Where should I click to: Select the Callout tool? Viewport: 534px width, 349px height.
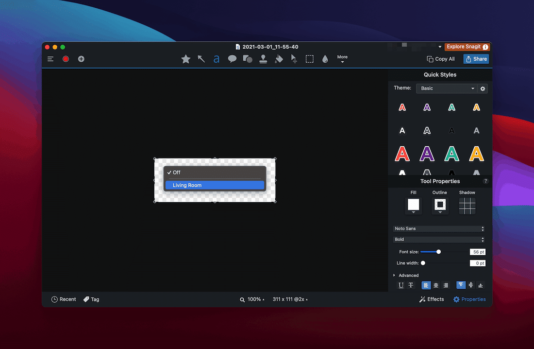point(232,58)
